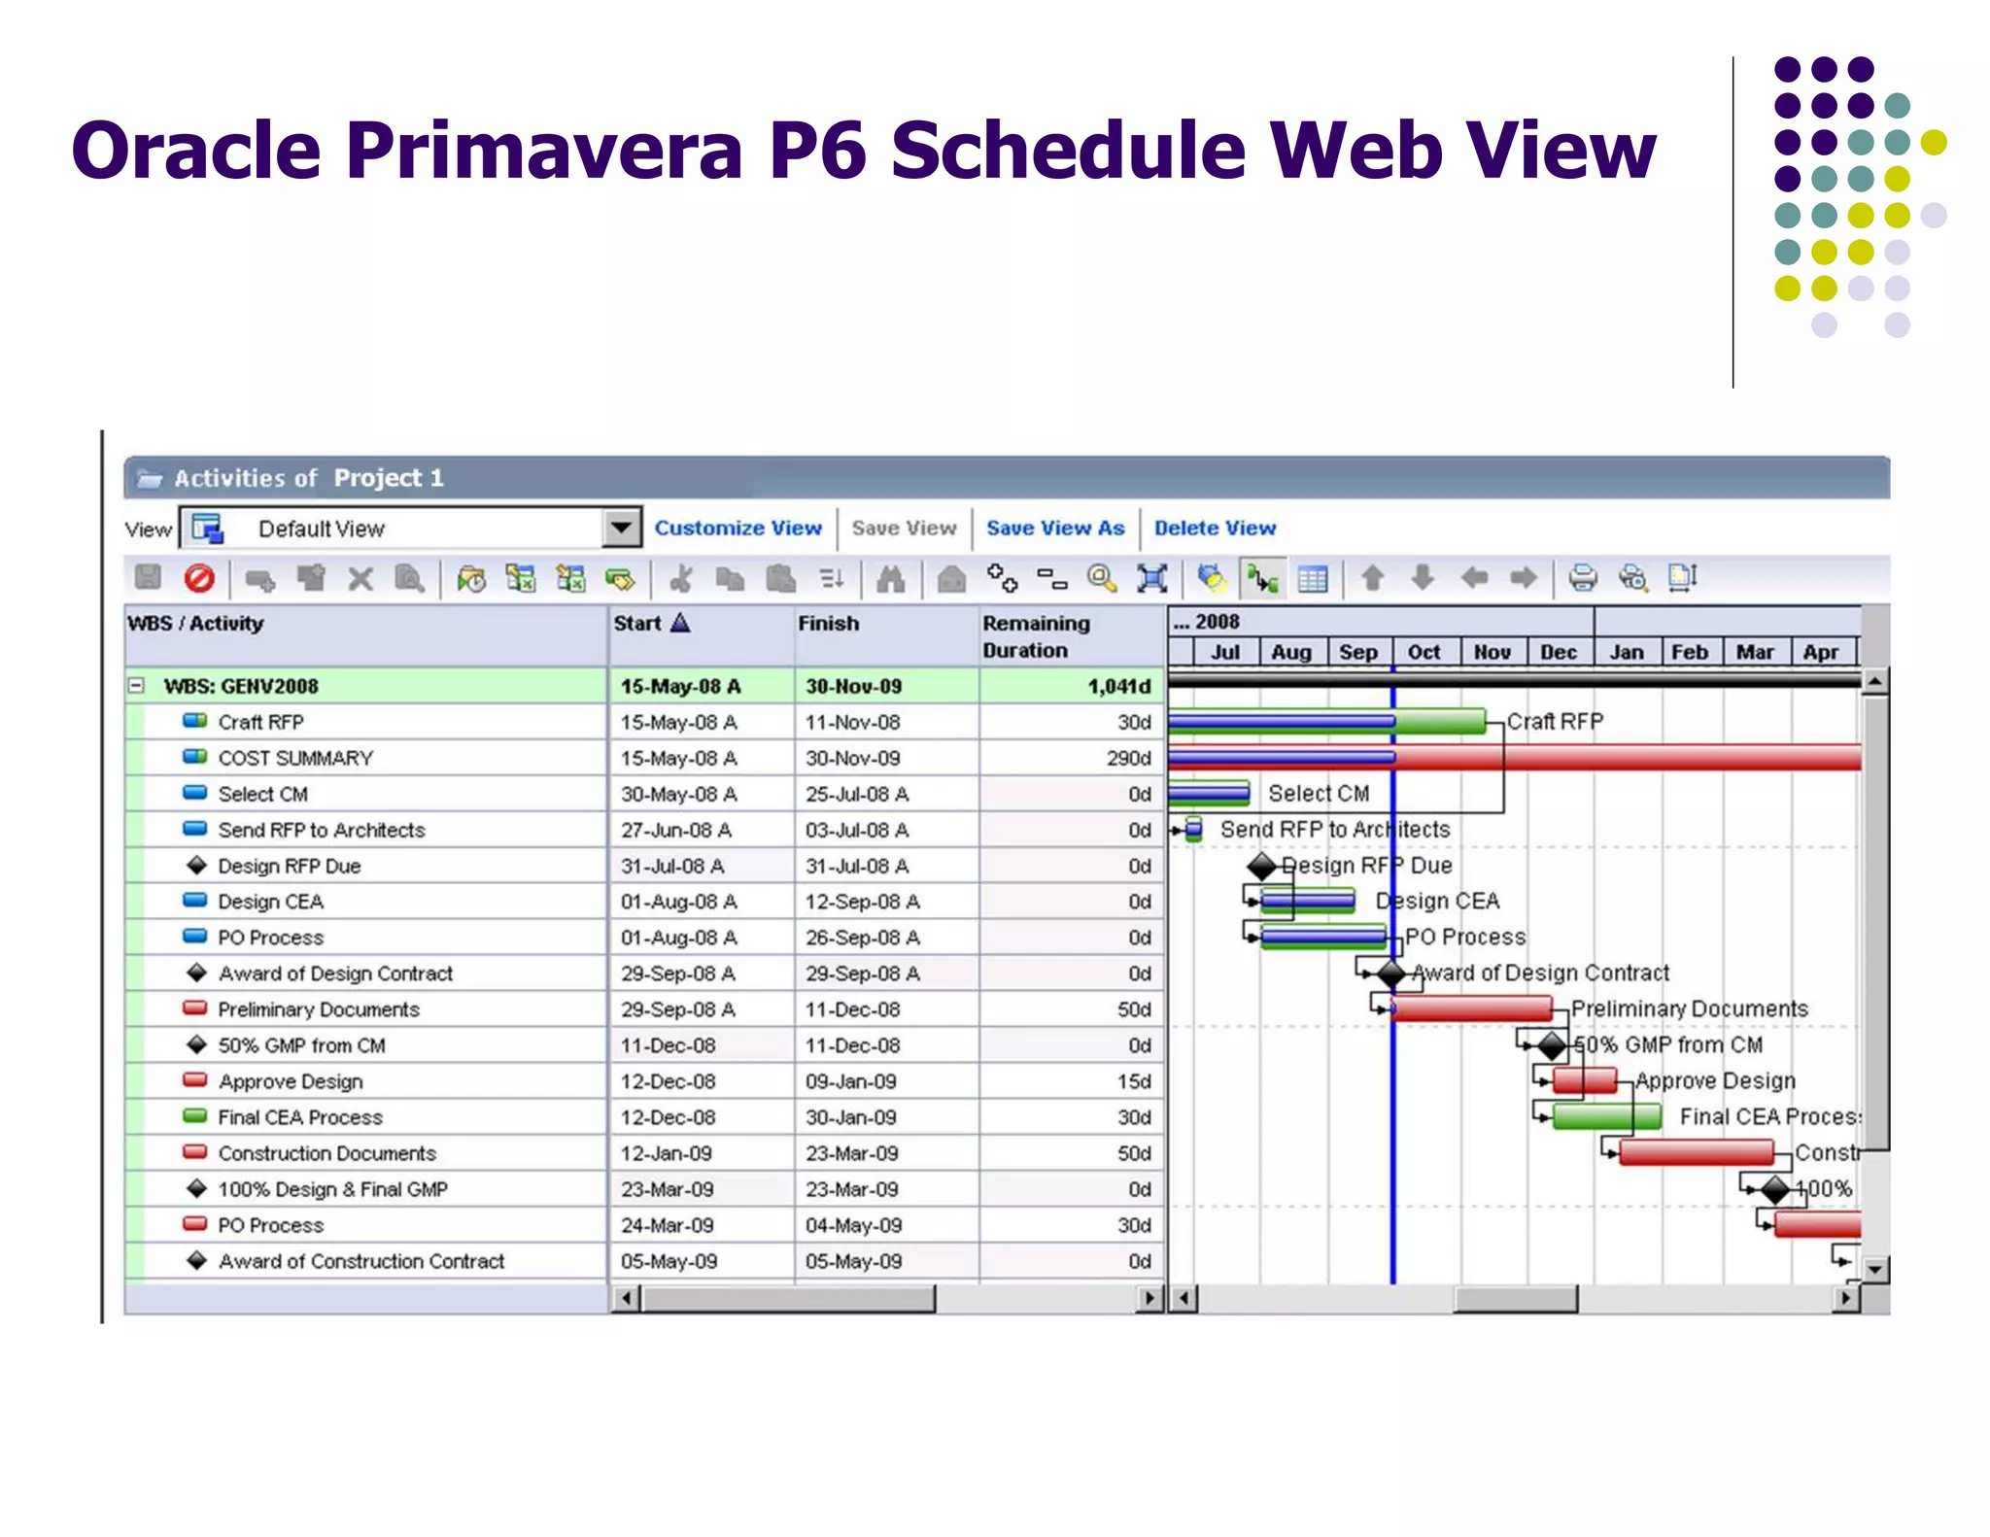Click the Copy toolbar icon
This screenshot has height=1537, width=1990.
coord(730,579)
